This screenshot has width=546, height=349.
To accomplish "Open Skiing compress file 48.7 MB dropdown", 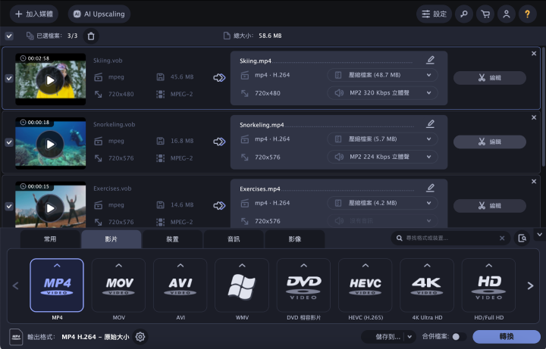I will 382,75.
